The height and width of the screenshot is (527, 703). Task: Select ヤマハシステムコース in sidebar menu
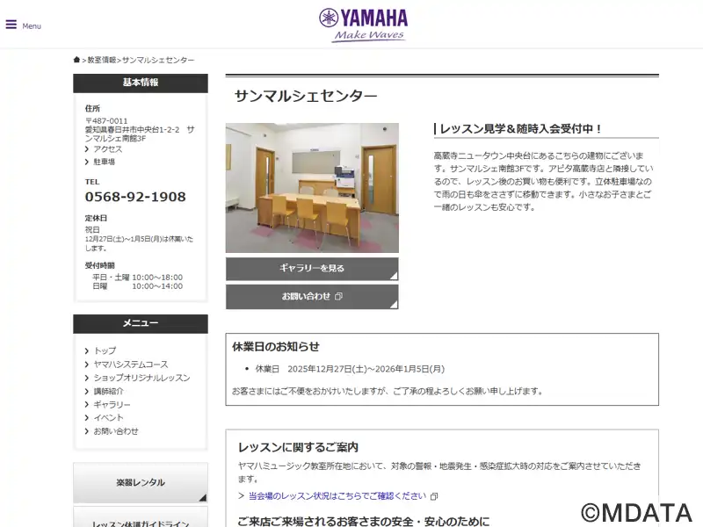(x=131, y=365)
